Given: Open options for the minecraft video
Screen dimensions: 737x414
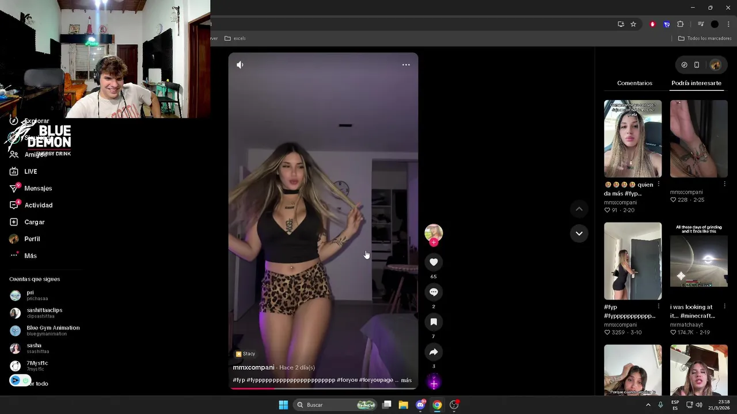Looking at the screenshot, I should [x=724, y=307].
